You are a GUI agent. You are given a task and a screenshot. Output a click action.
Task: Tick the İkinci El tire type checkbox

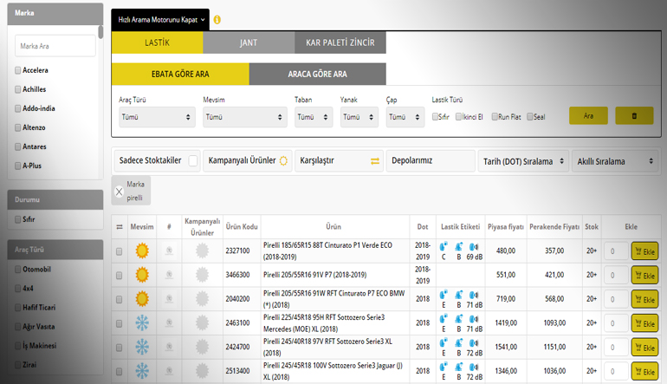[x=458, y=117]
